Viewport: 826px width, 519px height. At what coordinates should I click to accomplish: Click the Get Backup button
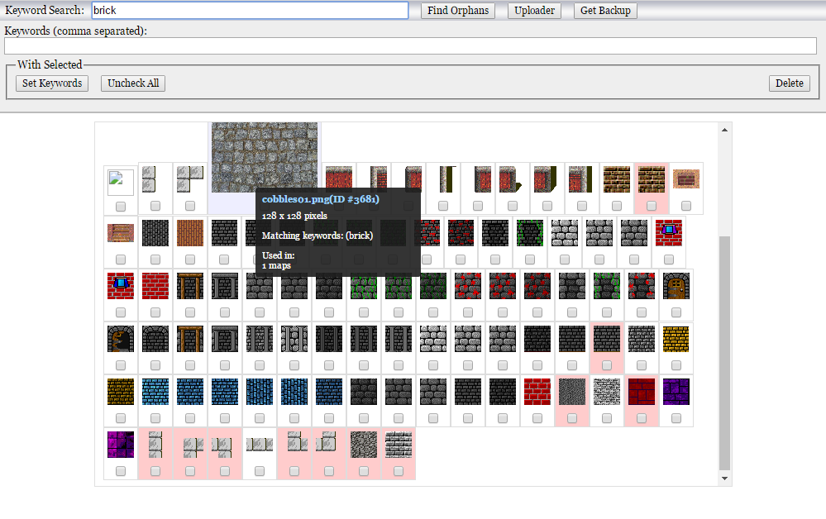(605, 11)
